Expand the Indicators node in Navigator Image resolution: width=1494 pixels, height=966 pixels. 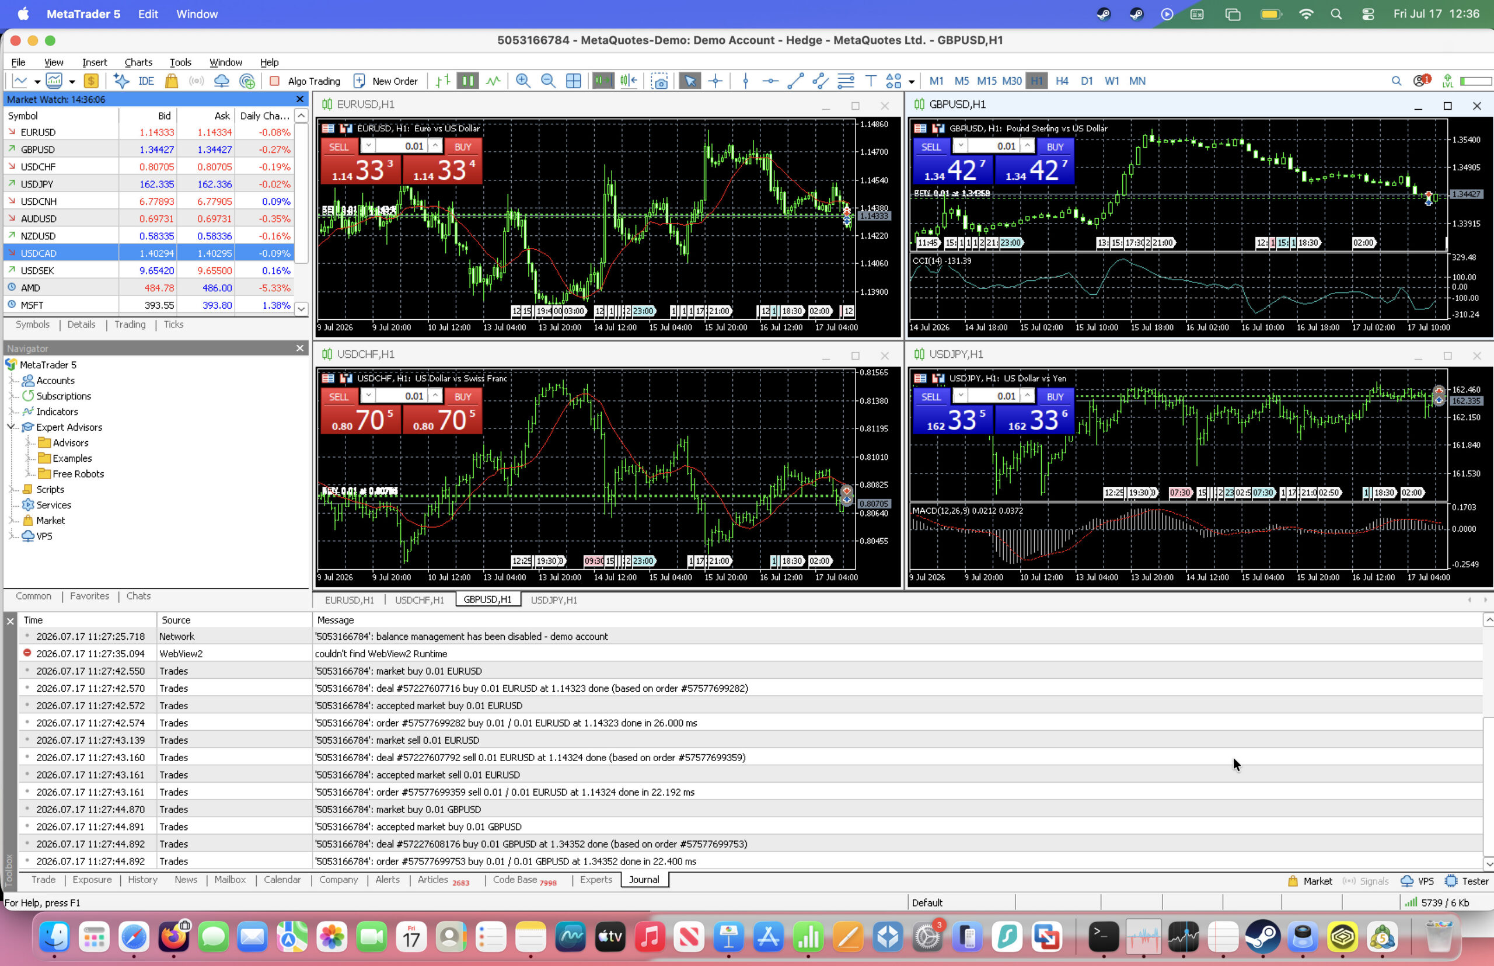coord(11,411)
